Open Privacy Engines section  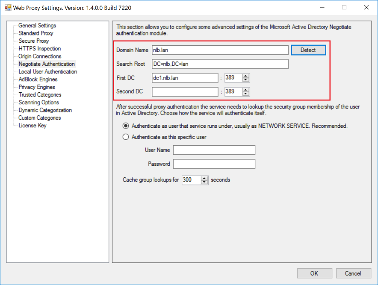[x=37, y=87]
